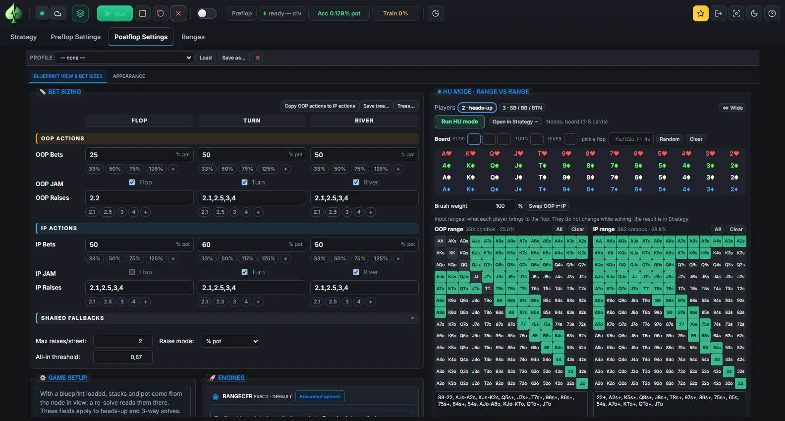
Task: Click the green dot status button
Action: tap(42, 13)
